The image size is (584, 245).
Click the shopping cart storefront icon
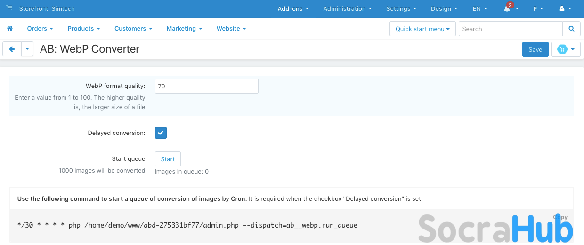9,8
